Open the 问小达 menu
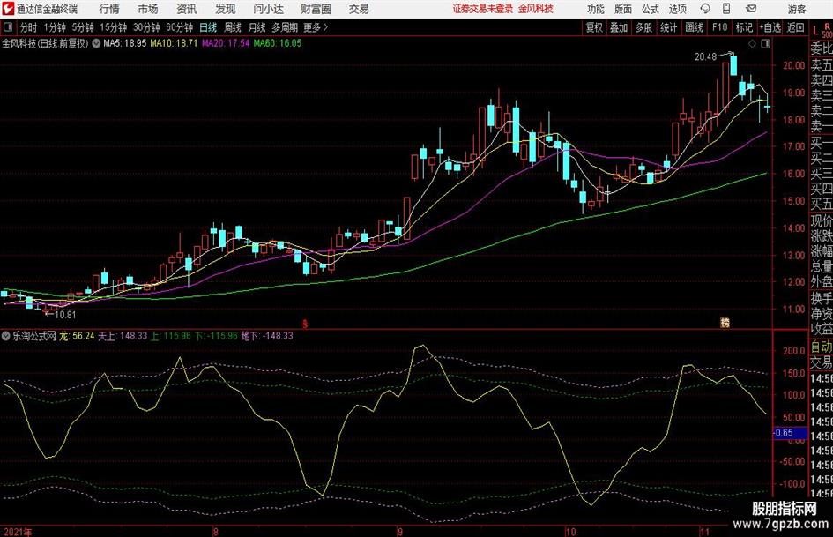 (269, 9)
